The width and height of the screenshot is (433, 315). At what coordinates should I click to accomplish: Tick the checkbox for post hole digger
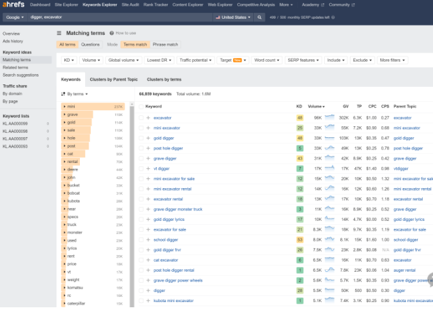tap(141, 148)
